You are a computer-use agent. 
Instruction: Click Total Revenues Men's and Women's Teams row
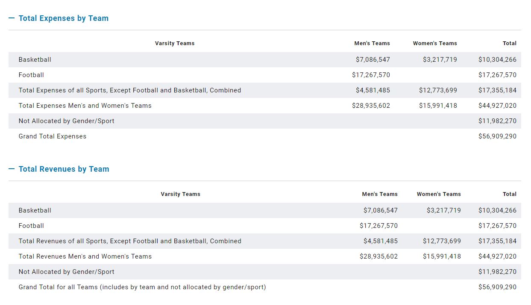coord(85,256)
